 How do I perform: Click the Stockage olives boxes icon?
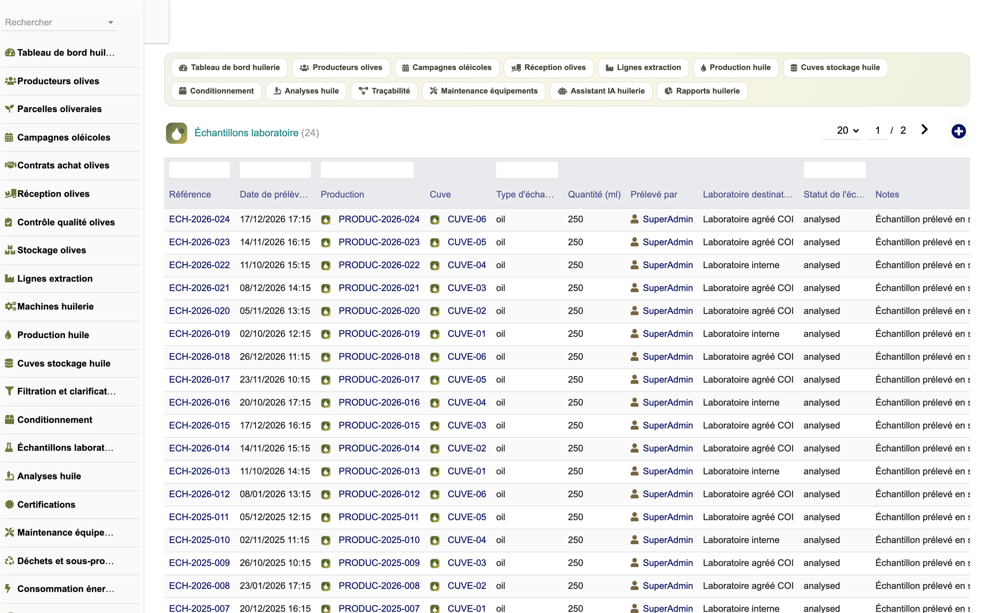(x=10, y=250)
